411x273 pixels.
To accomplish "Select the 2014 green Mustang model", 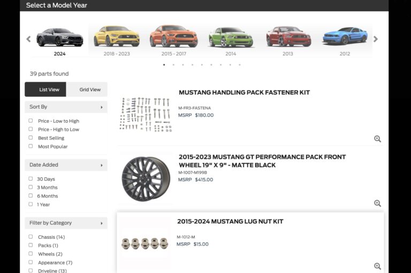I will (231, 41).
